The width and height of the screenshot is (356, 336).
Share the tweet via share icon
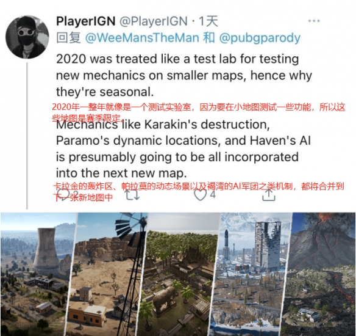pos(269,195)
